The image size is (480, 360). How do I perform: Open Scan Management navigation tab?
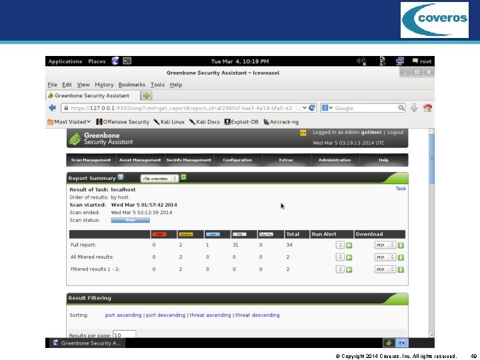(x=91, y=160)
